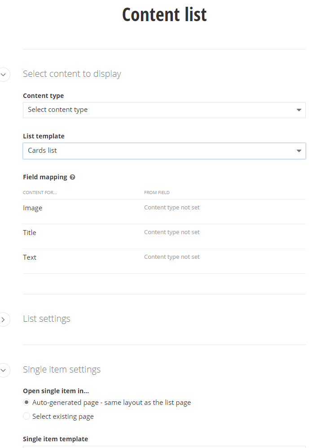Click the Single item template label

pyautogui.click(x=55, y=439)
